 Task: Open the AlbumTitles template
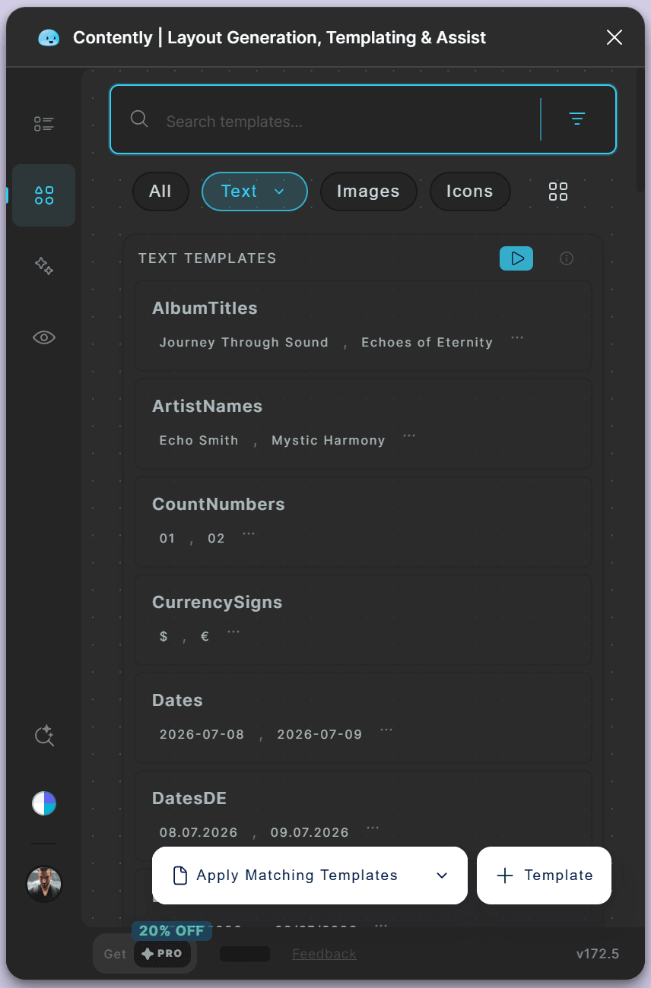tap(363, 325)
